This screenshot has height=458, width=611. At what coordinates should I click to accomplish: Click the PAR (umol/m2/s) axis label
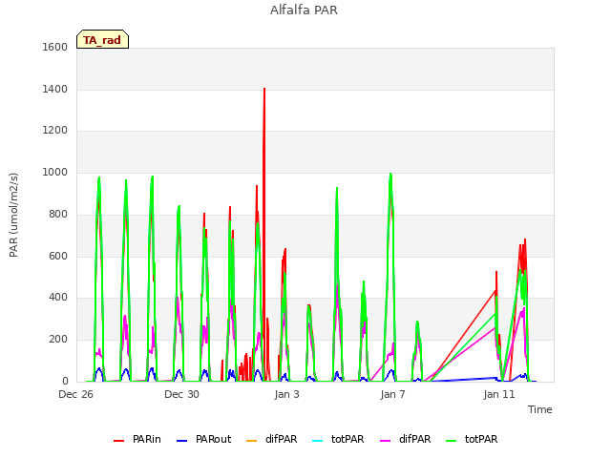coord(13,215)
